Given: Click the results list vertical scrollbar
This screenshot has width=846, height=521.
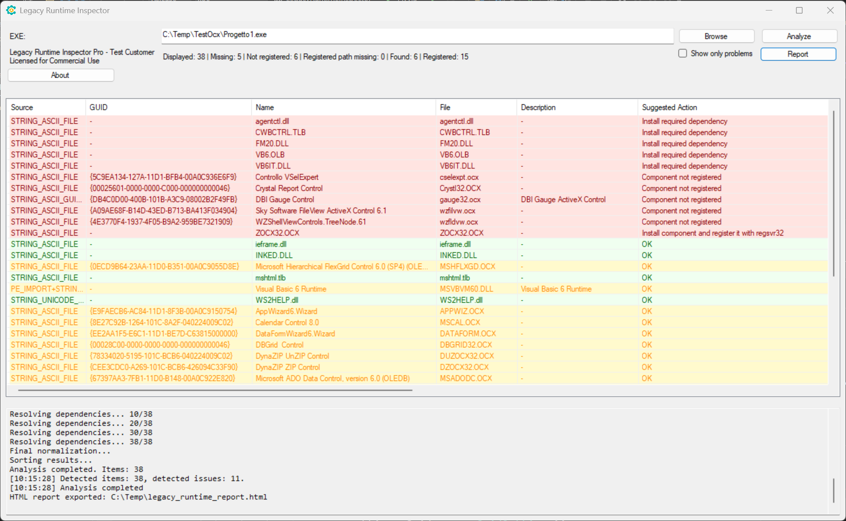Looking at the screenshot, I should [834, 193].
